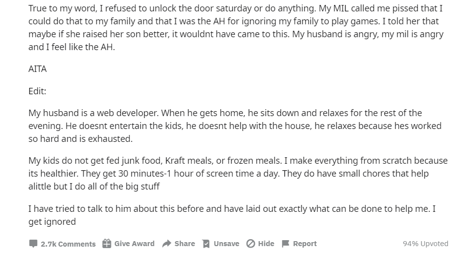Click the 'True to my word' paragraph
The height and width of the screenshot is (260, 457).
(x=236, y=28)
